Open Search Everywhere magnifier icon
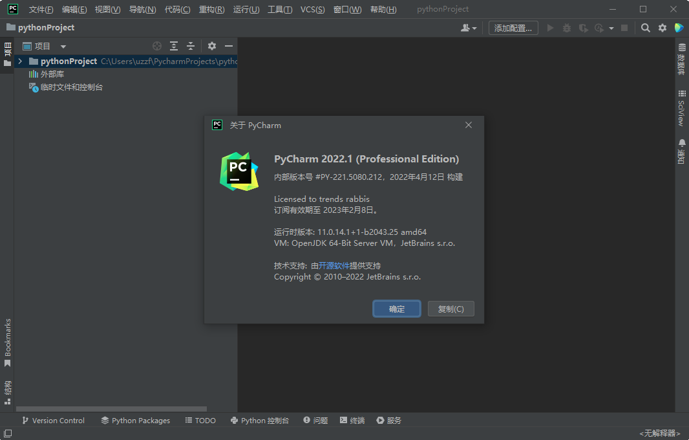 click(x=646, y=28)
